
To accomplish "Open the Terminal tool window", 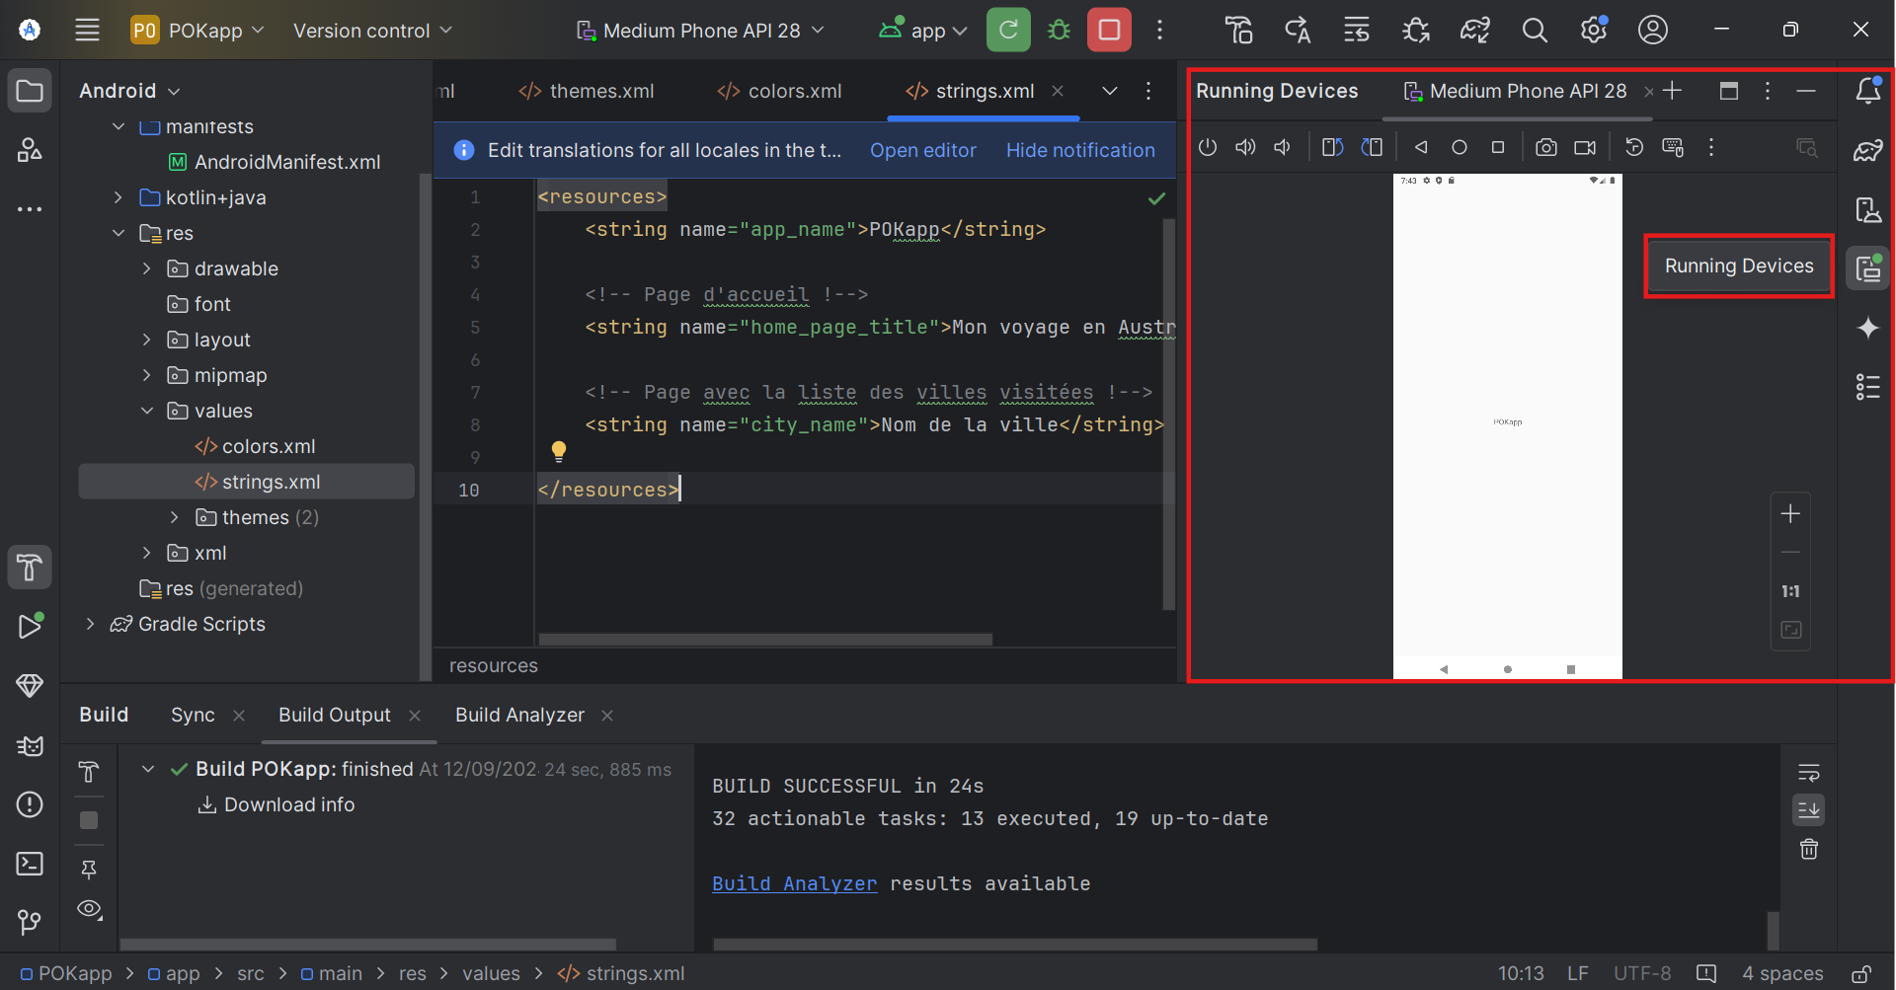I will pyautogui.click(x=30, y=864).
